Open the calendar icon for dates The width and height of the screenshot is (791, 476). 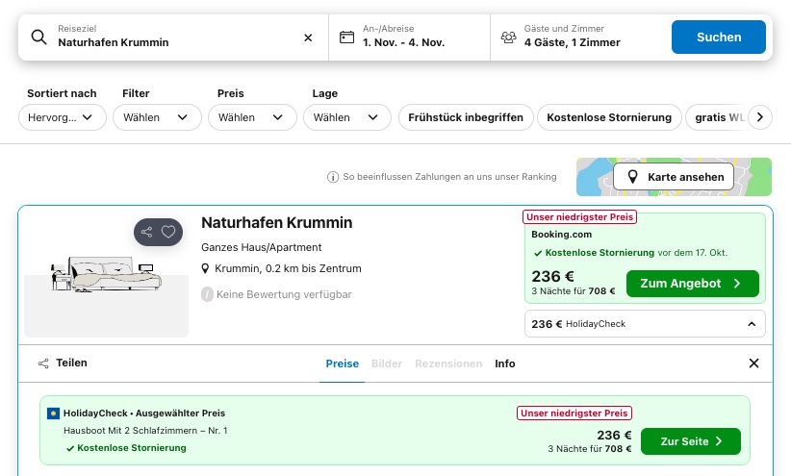click(346, 38)
